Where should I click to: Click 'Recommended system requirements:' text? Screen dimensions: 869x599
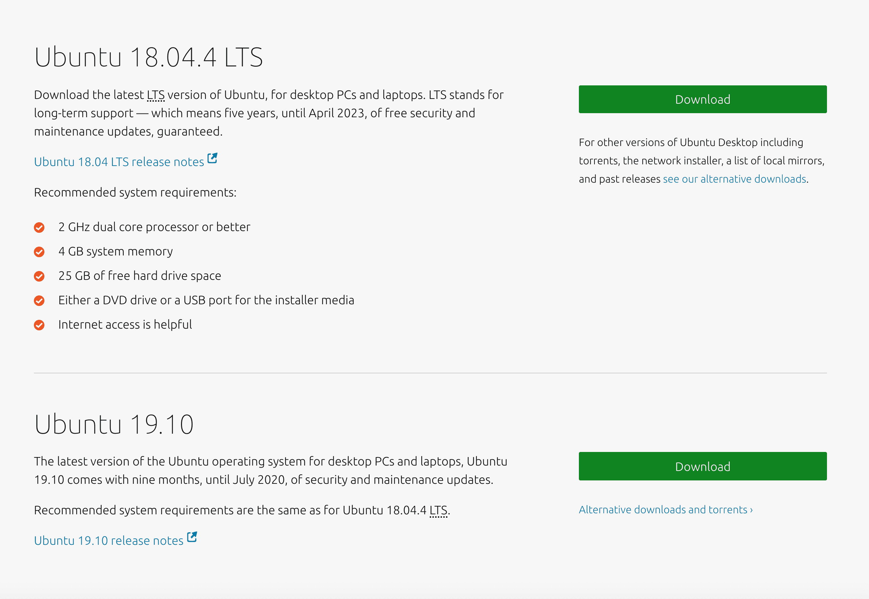click(135, 192)
